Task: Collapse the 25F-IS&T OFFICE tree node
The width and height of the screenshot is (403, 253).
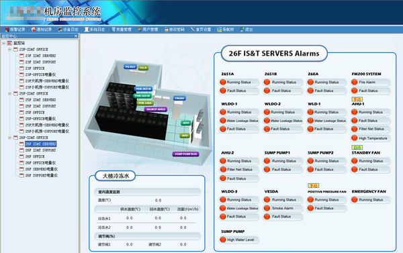Action: pos(9,93)
